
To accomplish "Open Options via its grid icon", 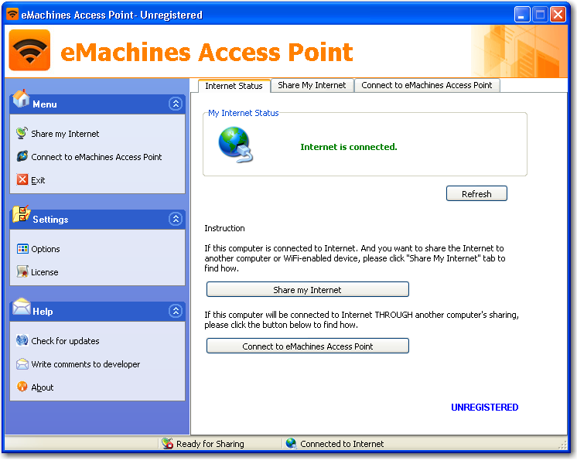I will pos(22,249).
